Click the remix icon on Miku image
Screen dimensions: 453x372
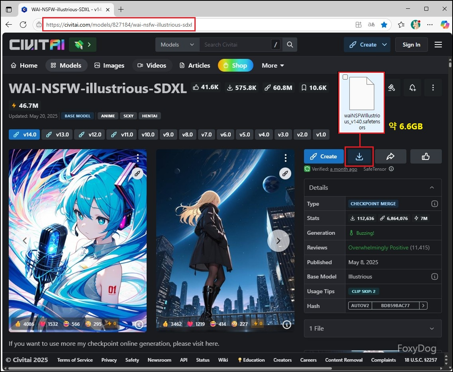click(x=137, y=173)
